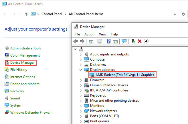Click the Up arrow in Control Panel navigation
188x124 pixels.
[x=26, y=14]
